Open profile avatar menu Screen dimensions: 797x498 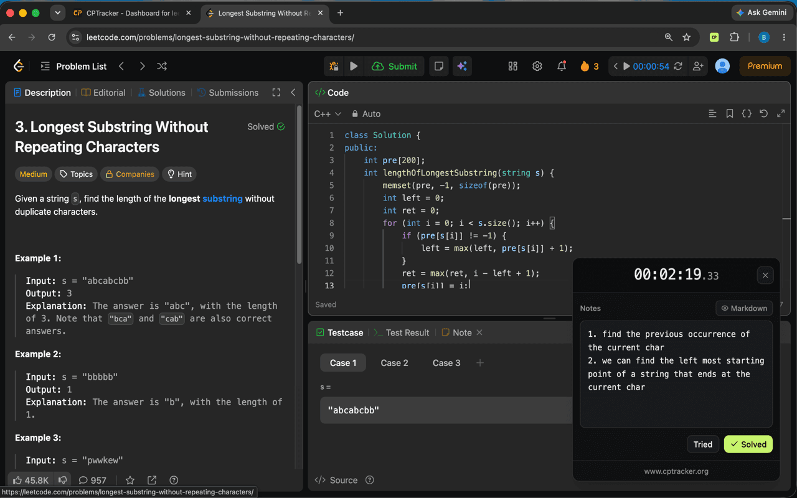point(722,66)
